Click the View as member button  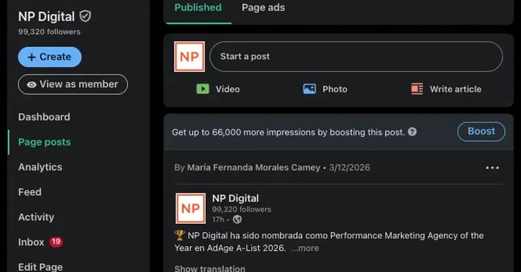point(73,84)
